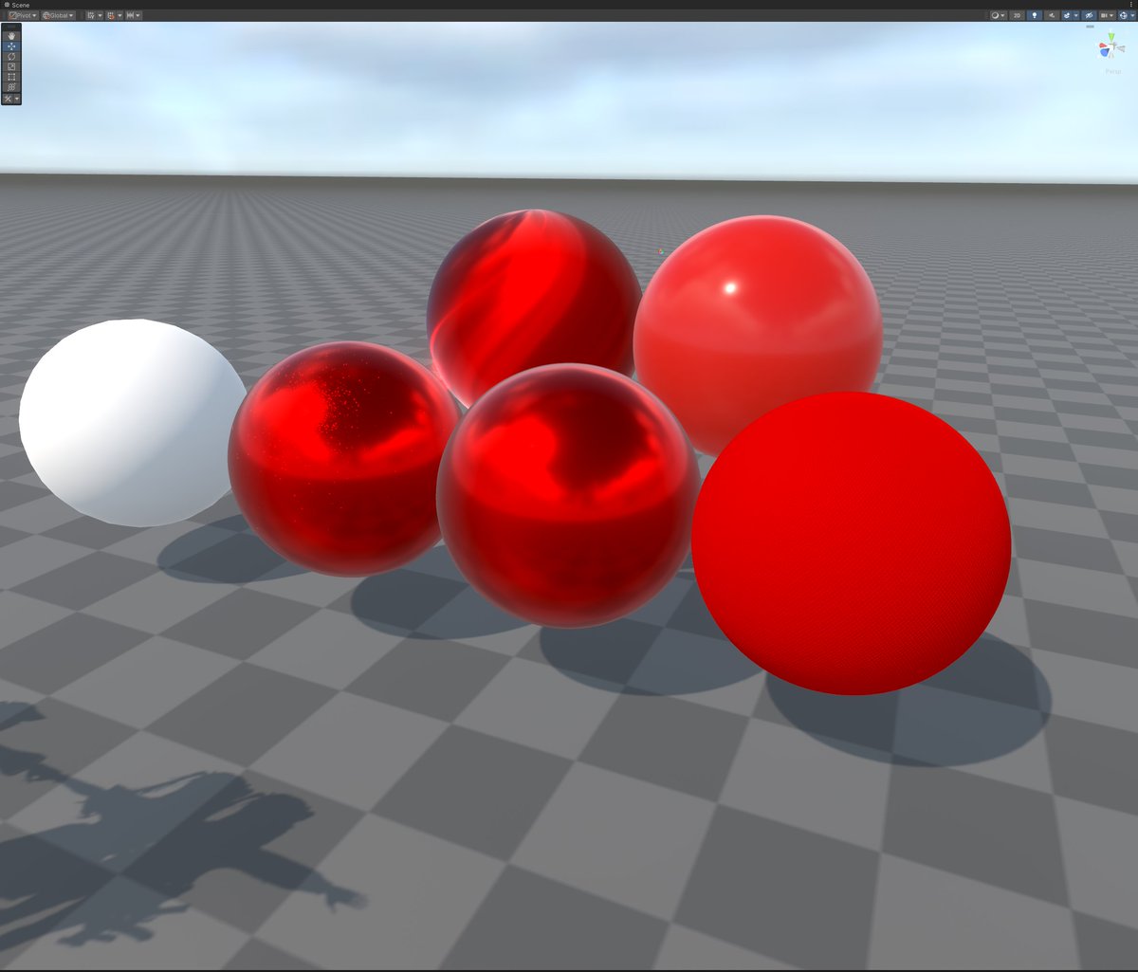Viewport: 1138px width, 972px height.
Task: Open the Pivot handle position dropdown
Action: click(x=24, y=15)
